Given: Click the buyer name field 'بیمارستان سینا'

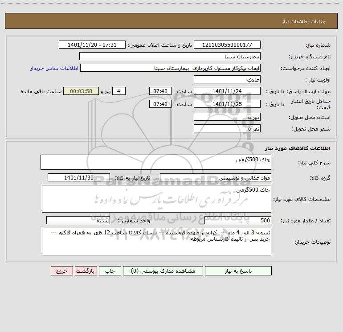Looking at the screenshot, I should tap(170, 56).
